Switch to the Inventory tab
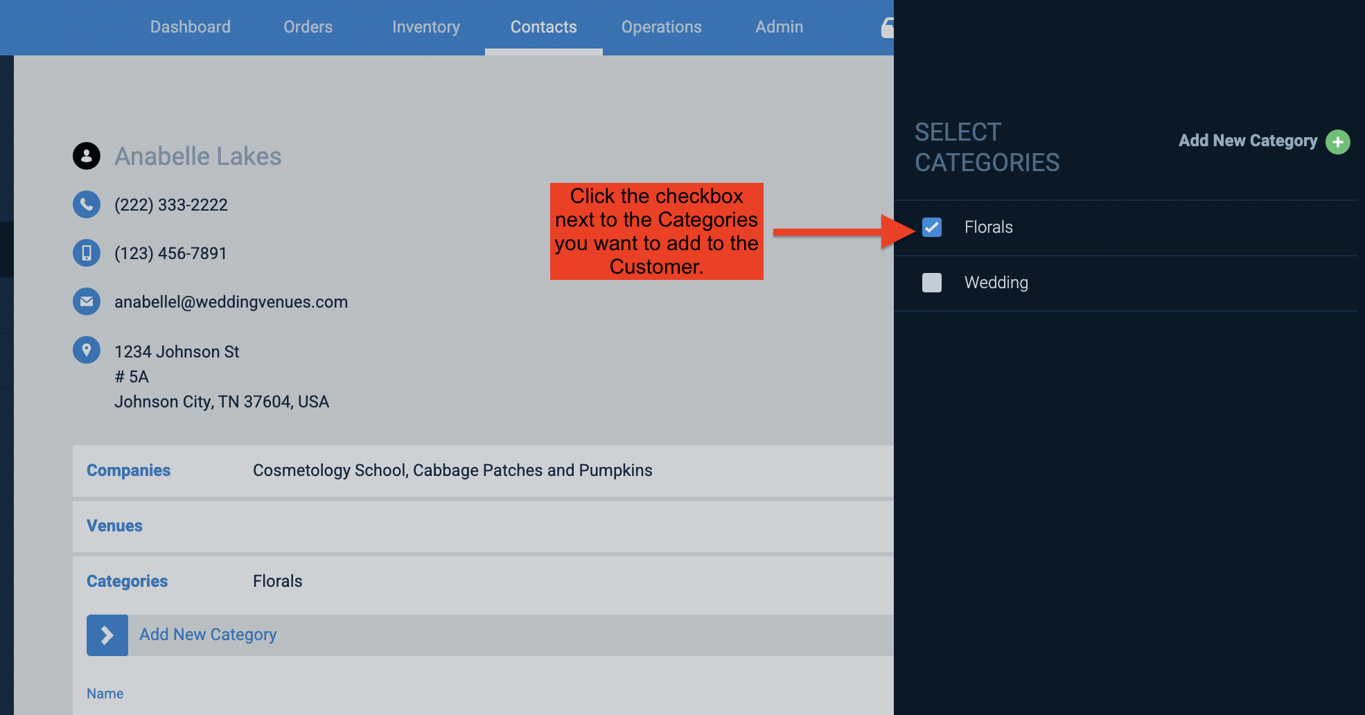1365x715 pixels. tap(426, 27)
